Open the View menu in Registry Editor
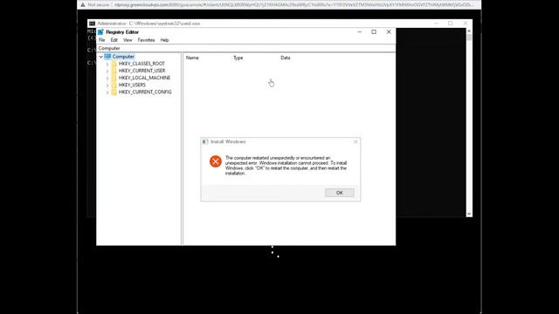The height and width of the screenshot is (314, 559). [128, 40]
